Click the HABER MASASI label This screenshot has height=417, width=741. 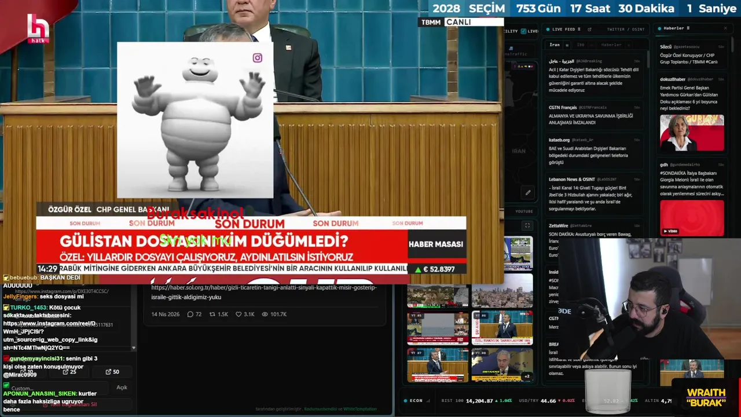tap(436, 244)
